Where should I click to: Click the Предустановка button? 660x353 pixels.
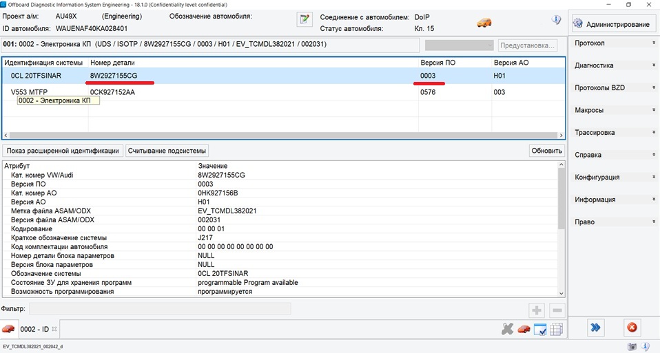coord(528,45)
